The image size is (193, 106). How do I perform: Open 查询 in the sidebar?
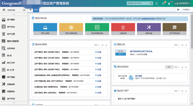click(x=9, y=56)
